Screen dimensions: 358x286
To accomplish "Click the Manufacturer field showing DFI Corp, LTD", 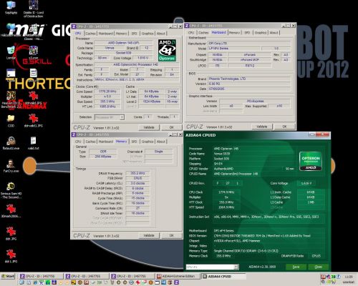I will tap(249, 44).
